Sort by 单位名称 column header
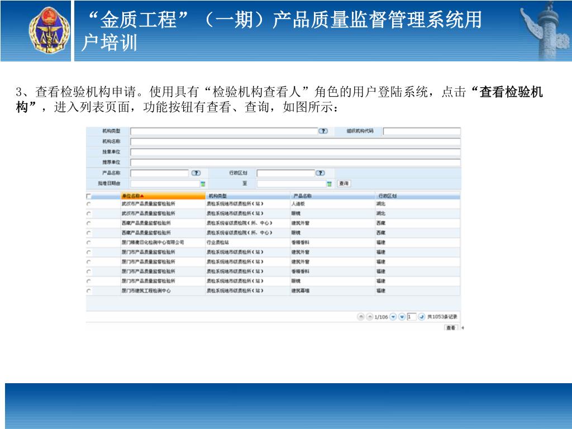 click(x=163, y=196)
